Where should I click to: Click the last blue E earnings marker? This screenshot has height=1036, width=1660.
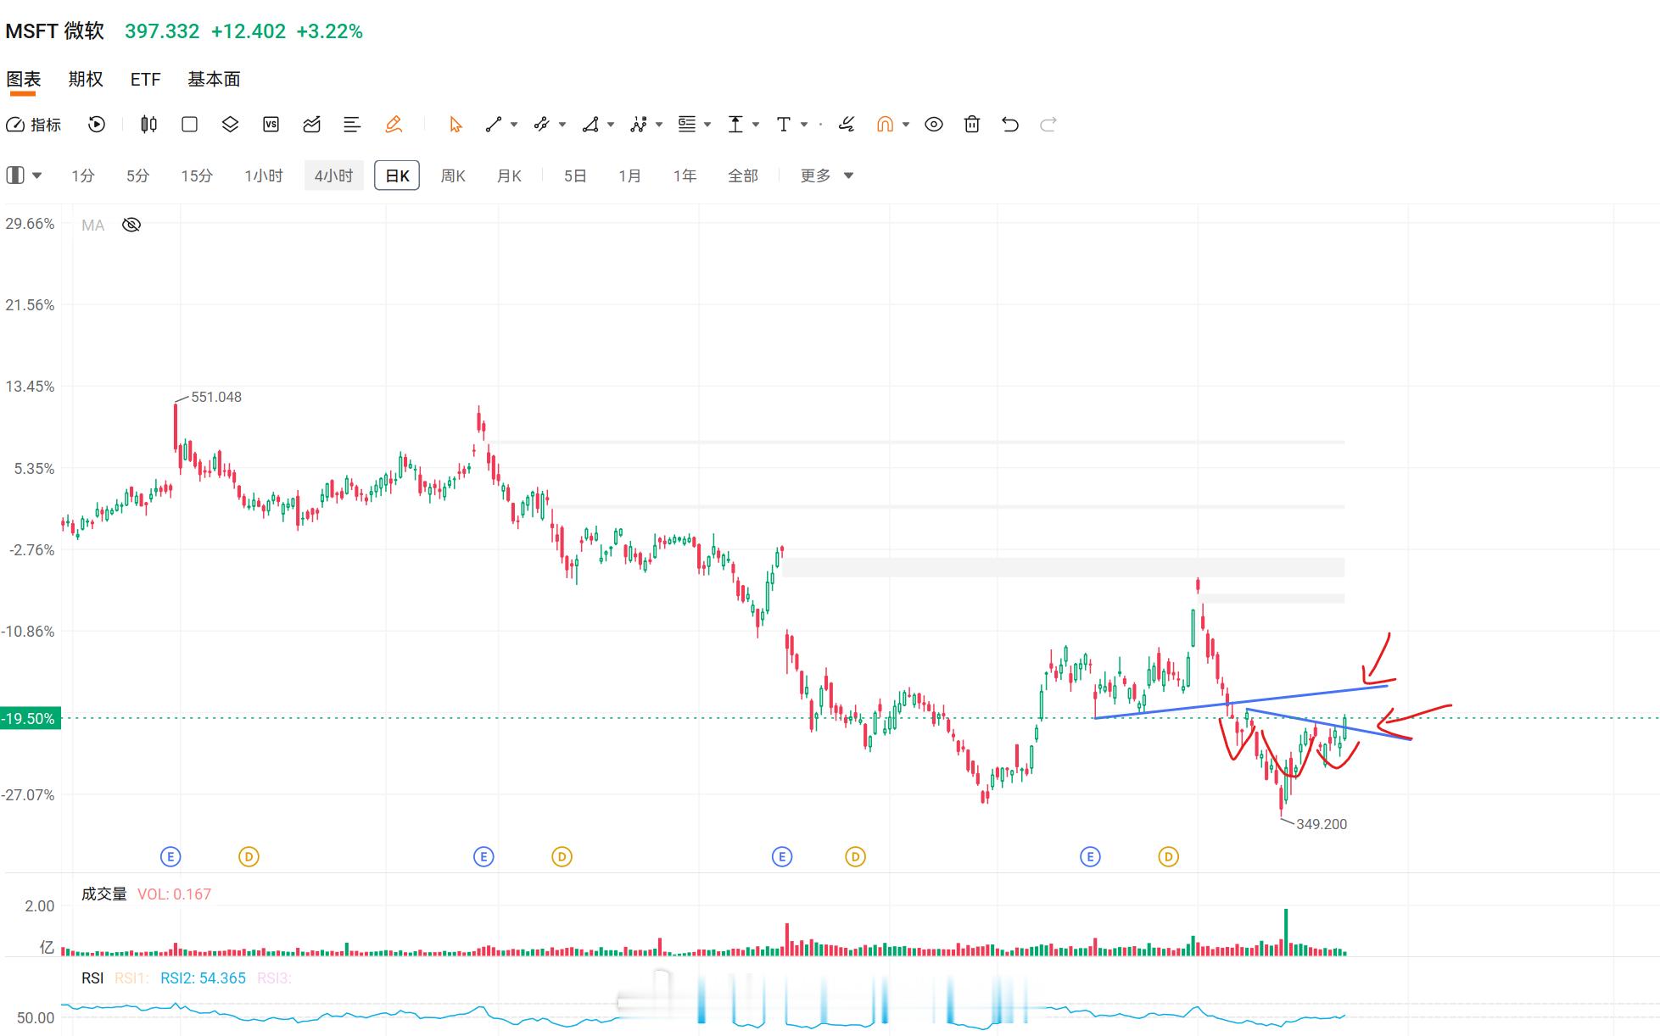coord(1090,857)
